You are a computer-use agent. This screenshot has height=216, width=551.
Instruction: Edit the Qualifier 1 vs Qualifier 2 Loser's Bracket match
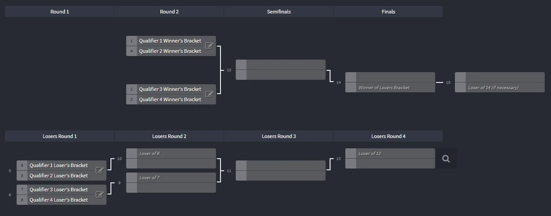[100, 170]
